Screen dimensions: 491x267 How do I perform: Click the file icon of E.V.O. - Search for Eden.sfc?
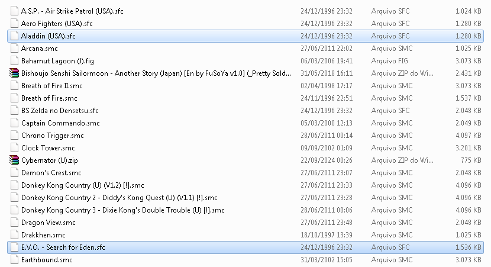tap(14, 247)
